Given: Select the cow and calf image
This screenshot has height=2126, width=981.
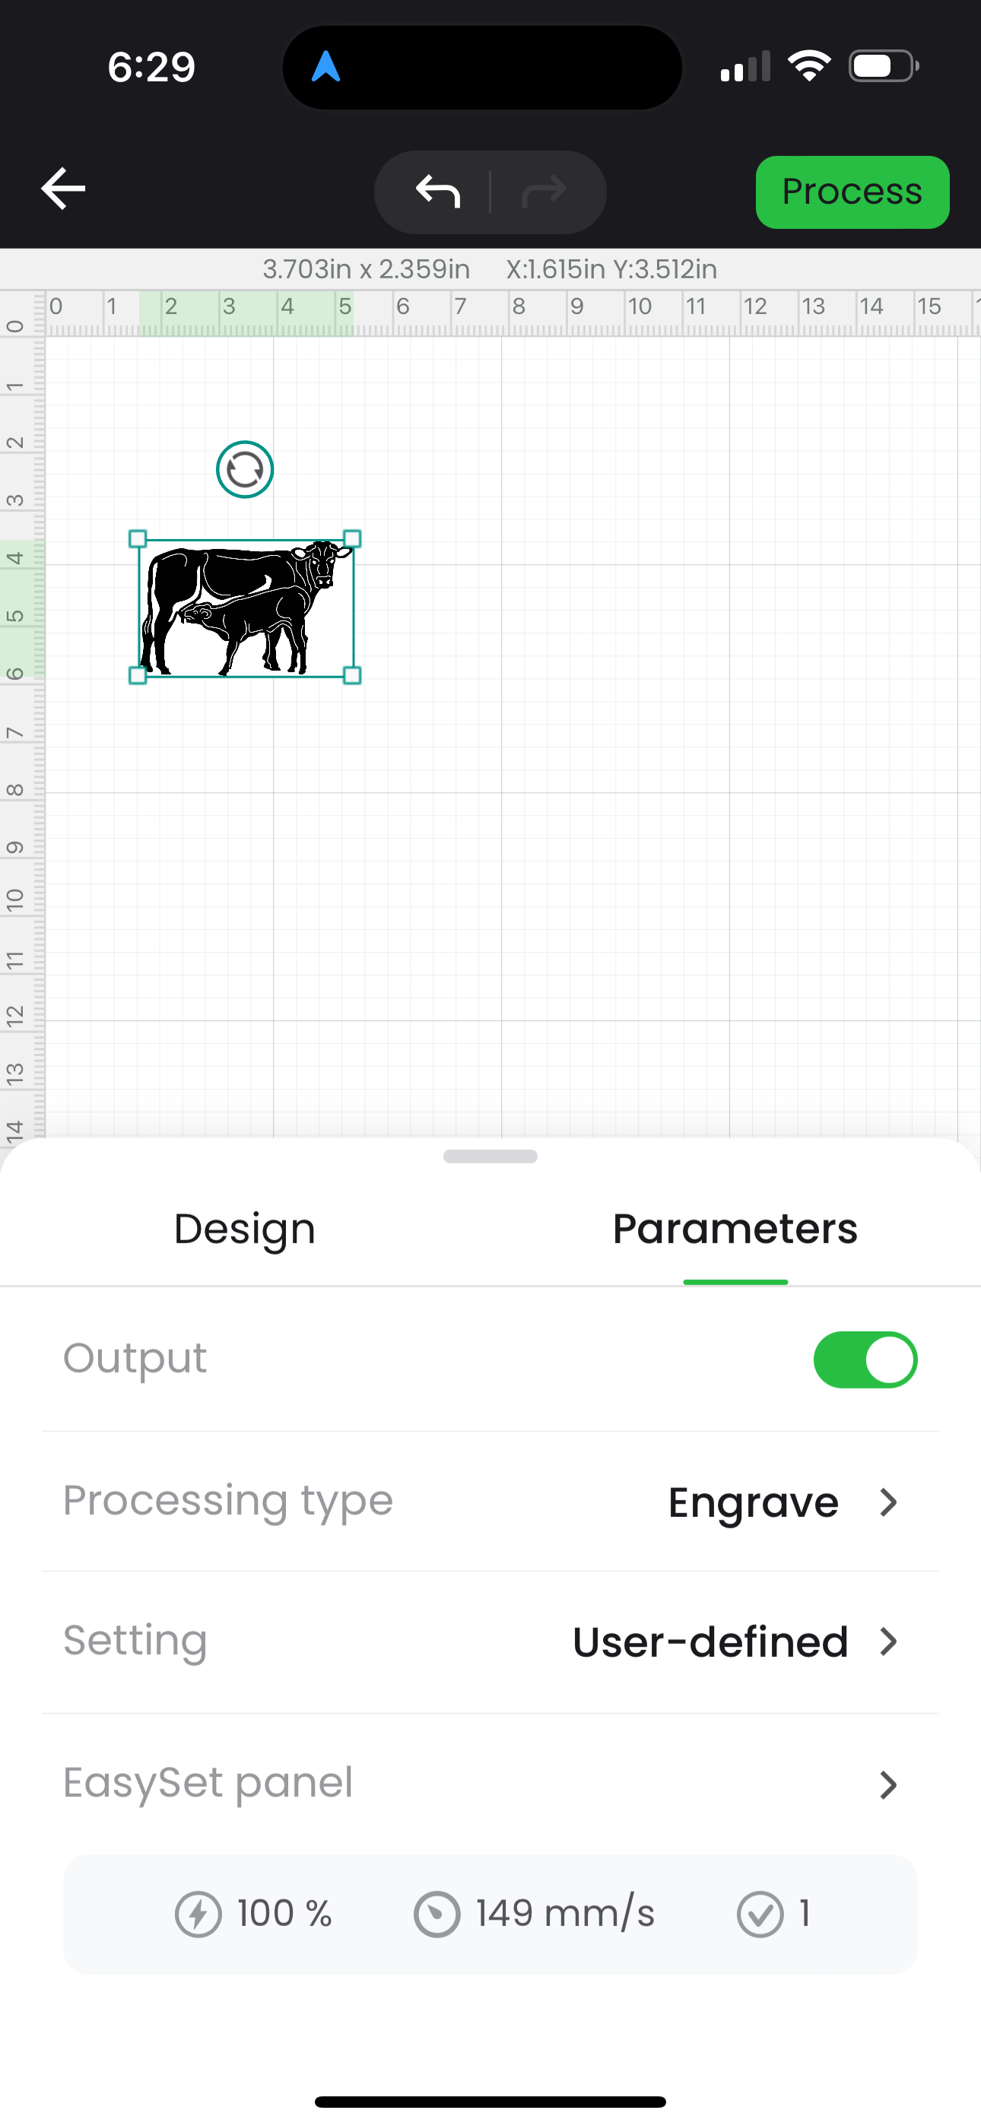Looking at the screenshot, I should [x=245, y=608].
